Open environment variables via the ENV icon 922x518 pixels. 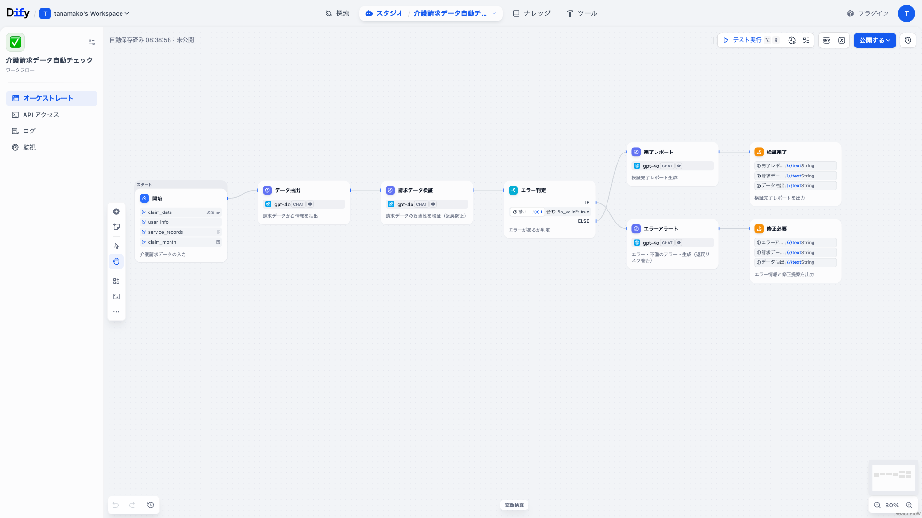pos(826,40)
